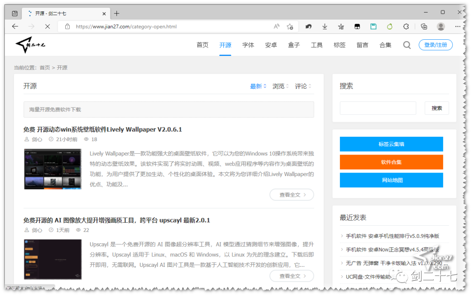Open the Lively Wallpaper V2.0.6.1 article title
Screen dimensions: 473x297
click(102, 130)
